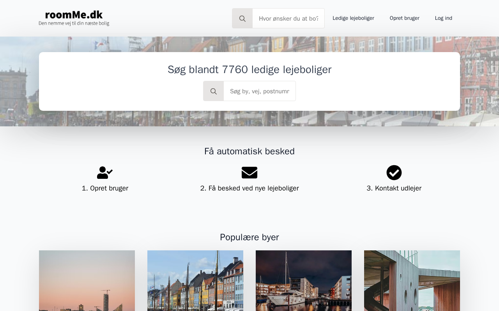499x311 pixels.
Task: Focus the 'Hvor ønsker du at bo?' field
Action: tap(288, 18)
